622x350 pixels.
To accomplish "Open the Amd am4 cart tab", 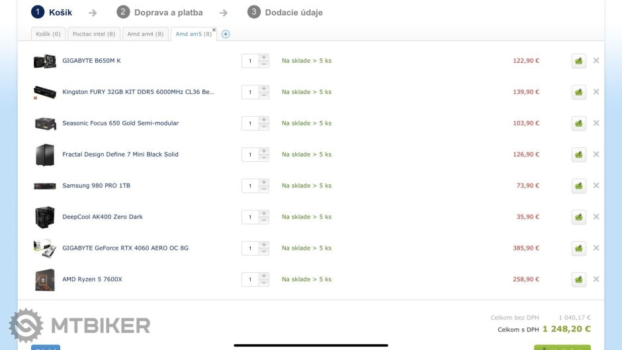I will pyautogui.click(x=145, y=34).
